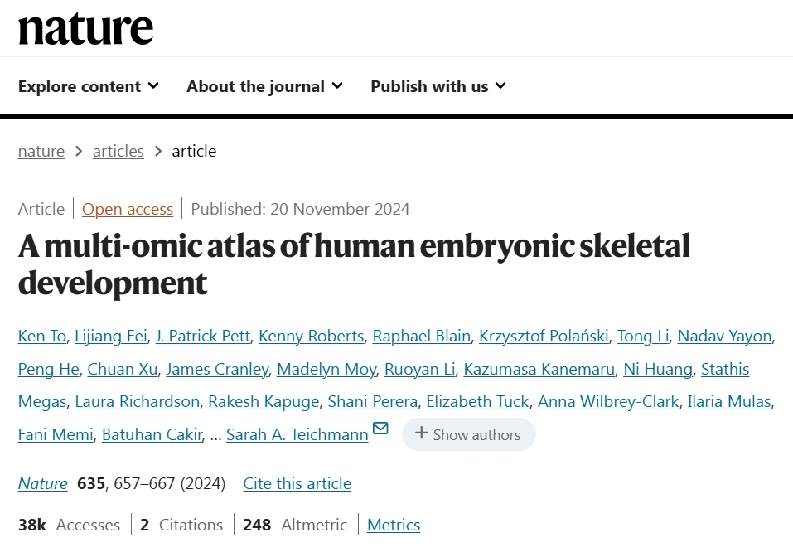Click Cite this article

pyautogui.click(x=297, y=483)
